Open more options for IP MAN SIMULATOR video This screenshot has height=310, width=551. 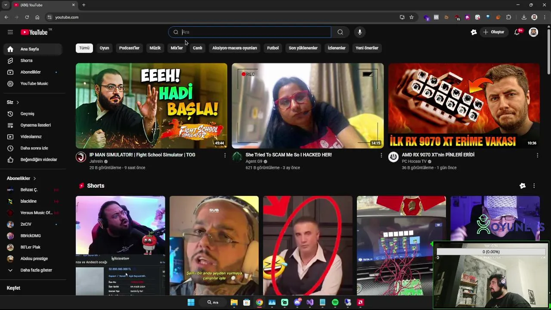[225, 155]
